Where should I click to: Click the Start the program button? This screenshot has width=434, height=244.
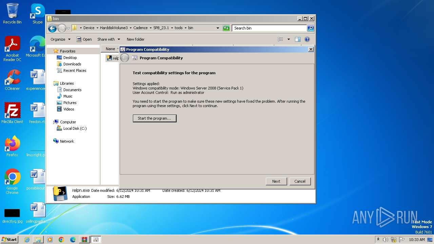point(155,118)
